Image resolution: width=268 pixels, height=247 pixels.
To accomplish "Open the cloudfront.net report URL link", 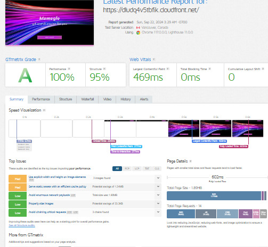I will pos(151,10).
